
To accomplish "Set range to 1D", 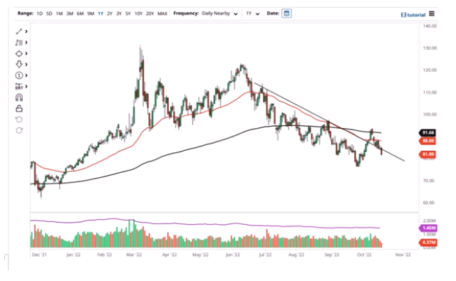I will 40,14.
